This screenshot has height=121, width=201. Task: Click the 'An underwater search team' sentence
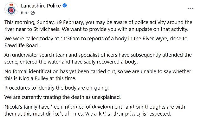click(98, 58)
